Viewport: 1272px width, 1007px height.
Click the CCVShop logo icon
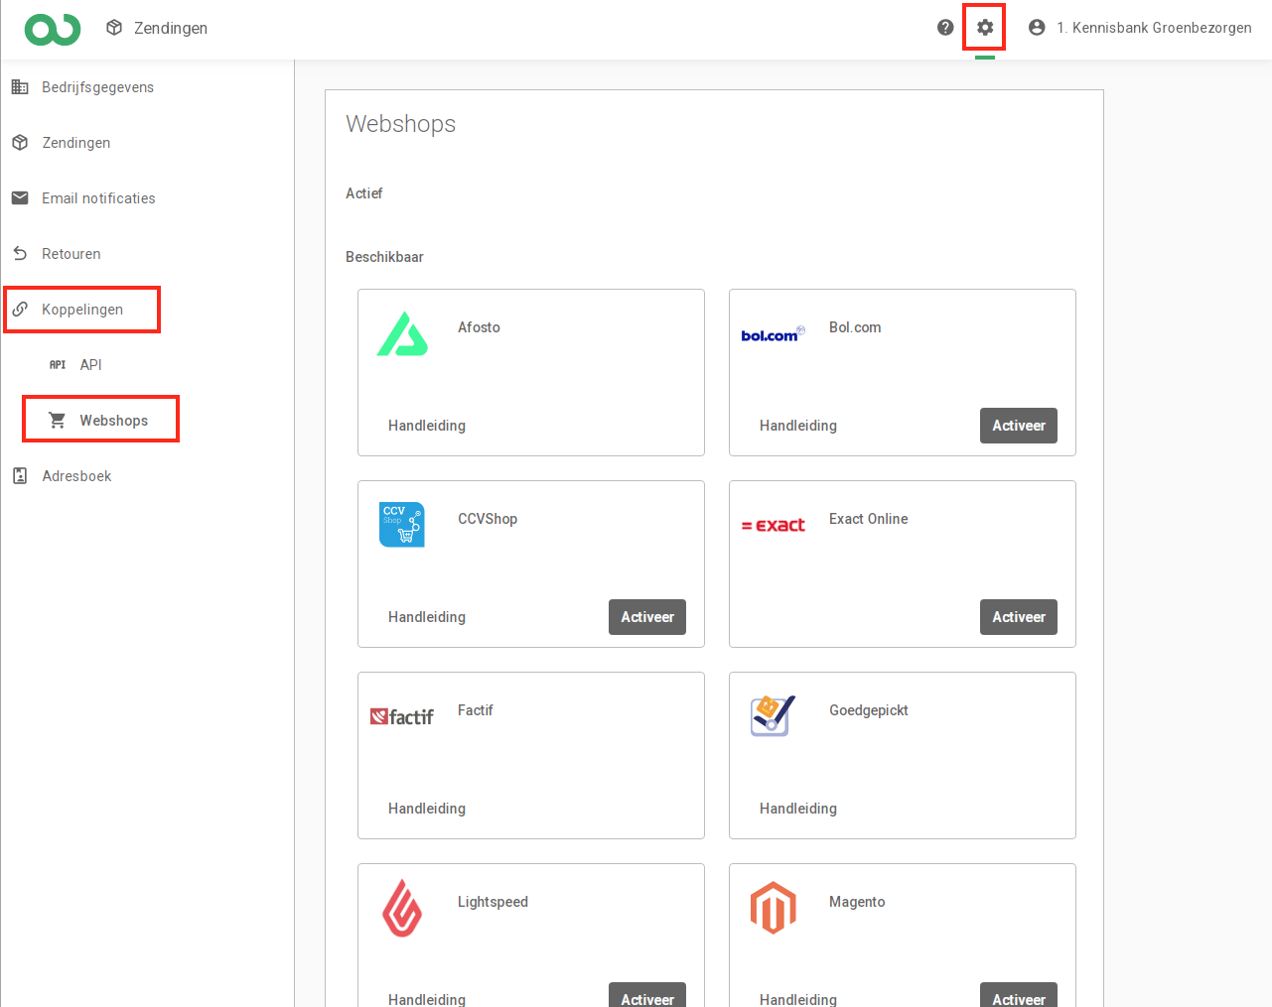tap(402, 524)
